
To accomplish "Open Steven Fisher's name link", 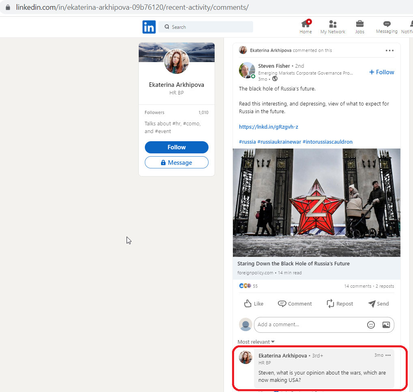I will [x=274, y=66].
